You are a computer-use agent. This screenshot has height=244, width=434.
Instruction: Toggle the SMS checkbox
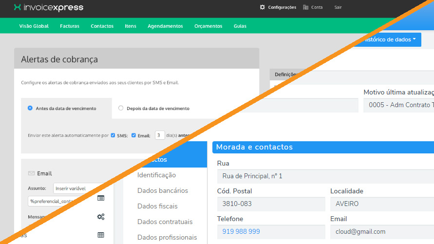click(x=113, y=135)
